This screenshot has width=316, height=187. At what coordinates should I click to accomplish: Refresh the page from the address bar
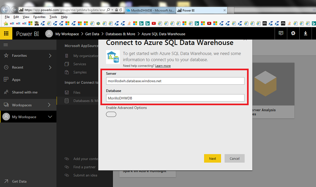pyautogui.click(x=121, y=10)
